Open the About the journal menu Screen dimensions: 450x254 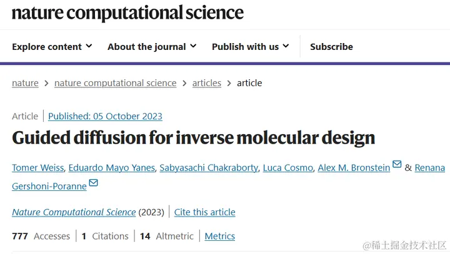151,47
